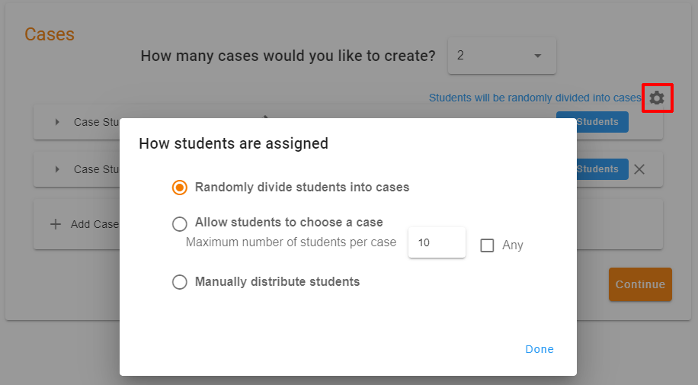Pick Manually distribute students option
Viewport: 698px width, 385px height.
click(180, 282)
